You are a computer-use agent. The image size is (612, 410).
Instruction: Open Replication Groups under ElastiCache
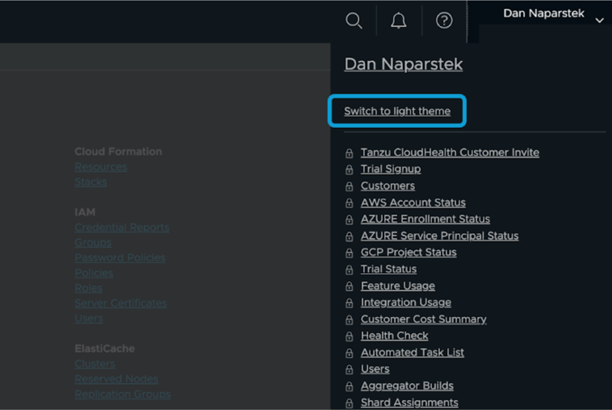(x=123, y=394)
